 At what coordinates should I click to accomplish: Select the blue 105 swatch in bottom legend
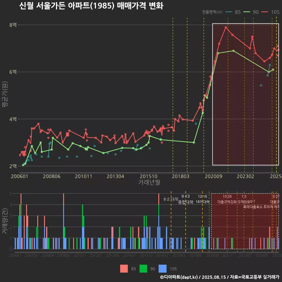point(162,269)
